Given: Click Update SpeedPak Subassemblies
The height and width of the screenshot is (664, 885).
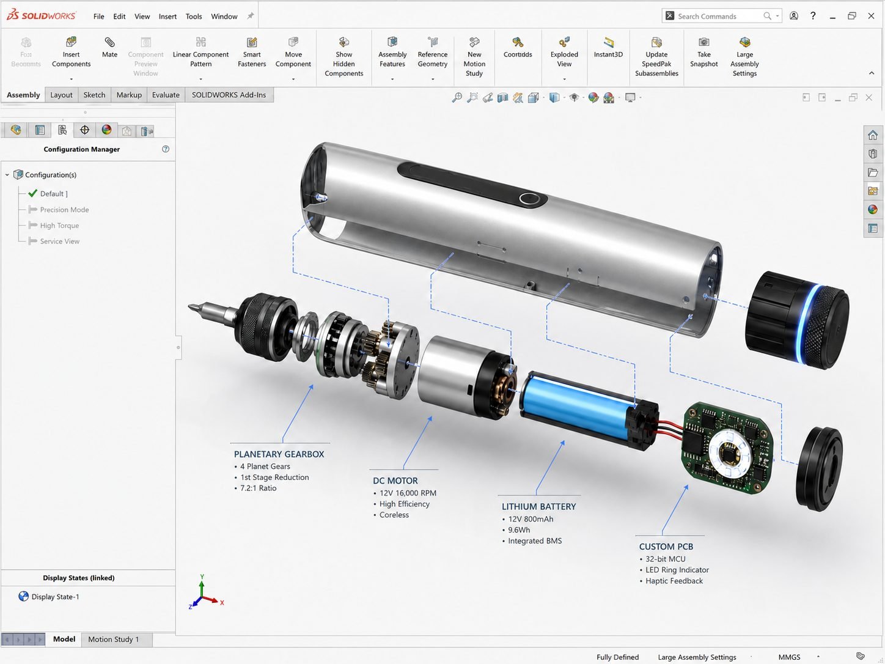Looking at the screenshot, I should [656, 56].
